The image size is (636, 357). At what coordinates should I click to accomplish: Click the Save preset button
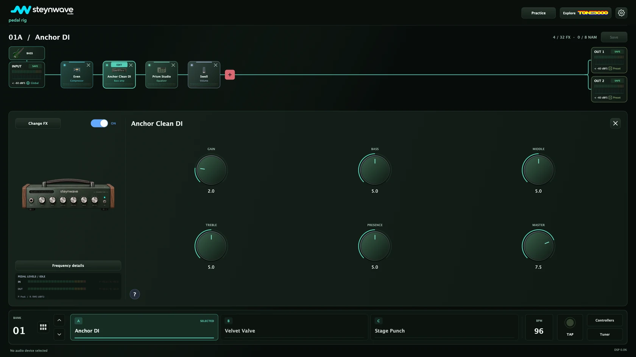(614, 37)
